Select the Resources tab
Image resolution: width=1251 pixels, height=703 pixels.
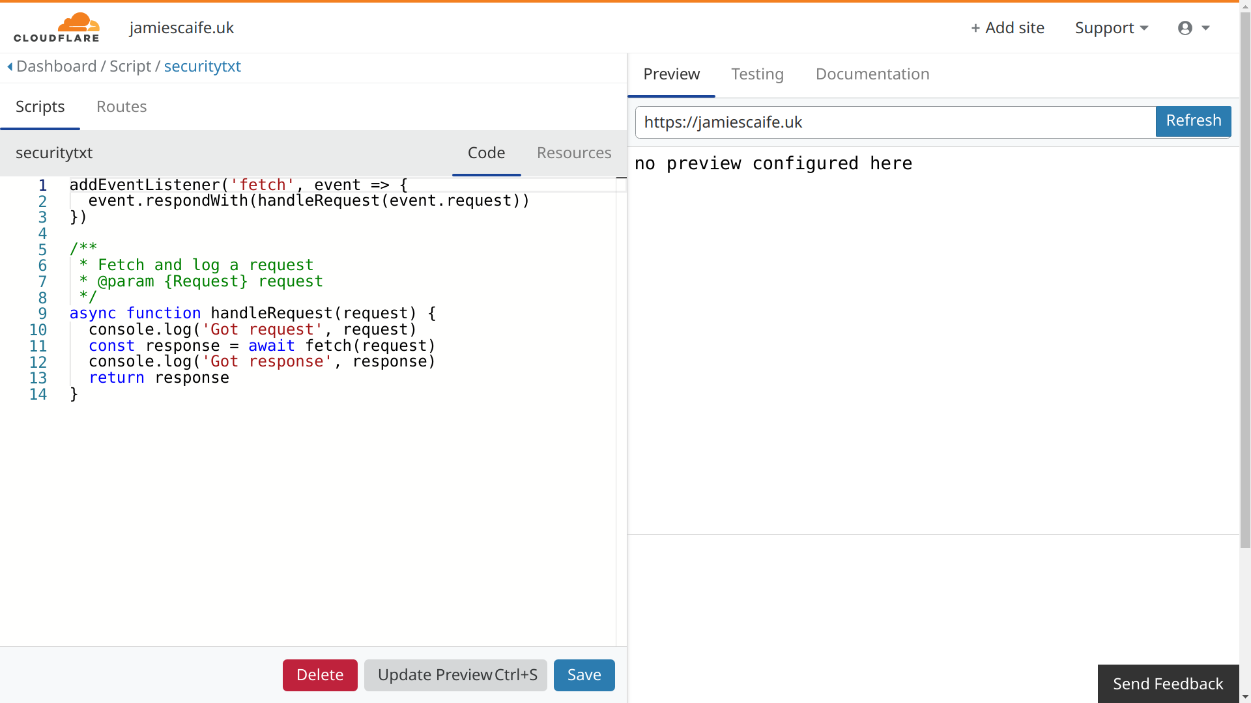(574, 153)
